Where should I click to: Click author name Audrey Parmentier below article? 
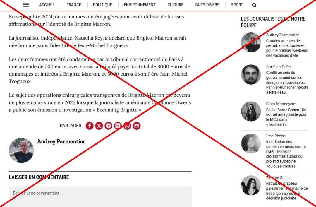point(61,142)
